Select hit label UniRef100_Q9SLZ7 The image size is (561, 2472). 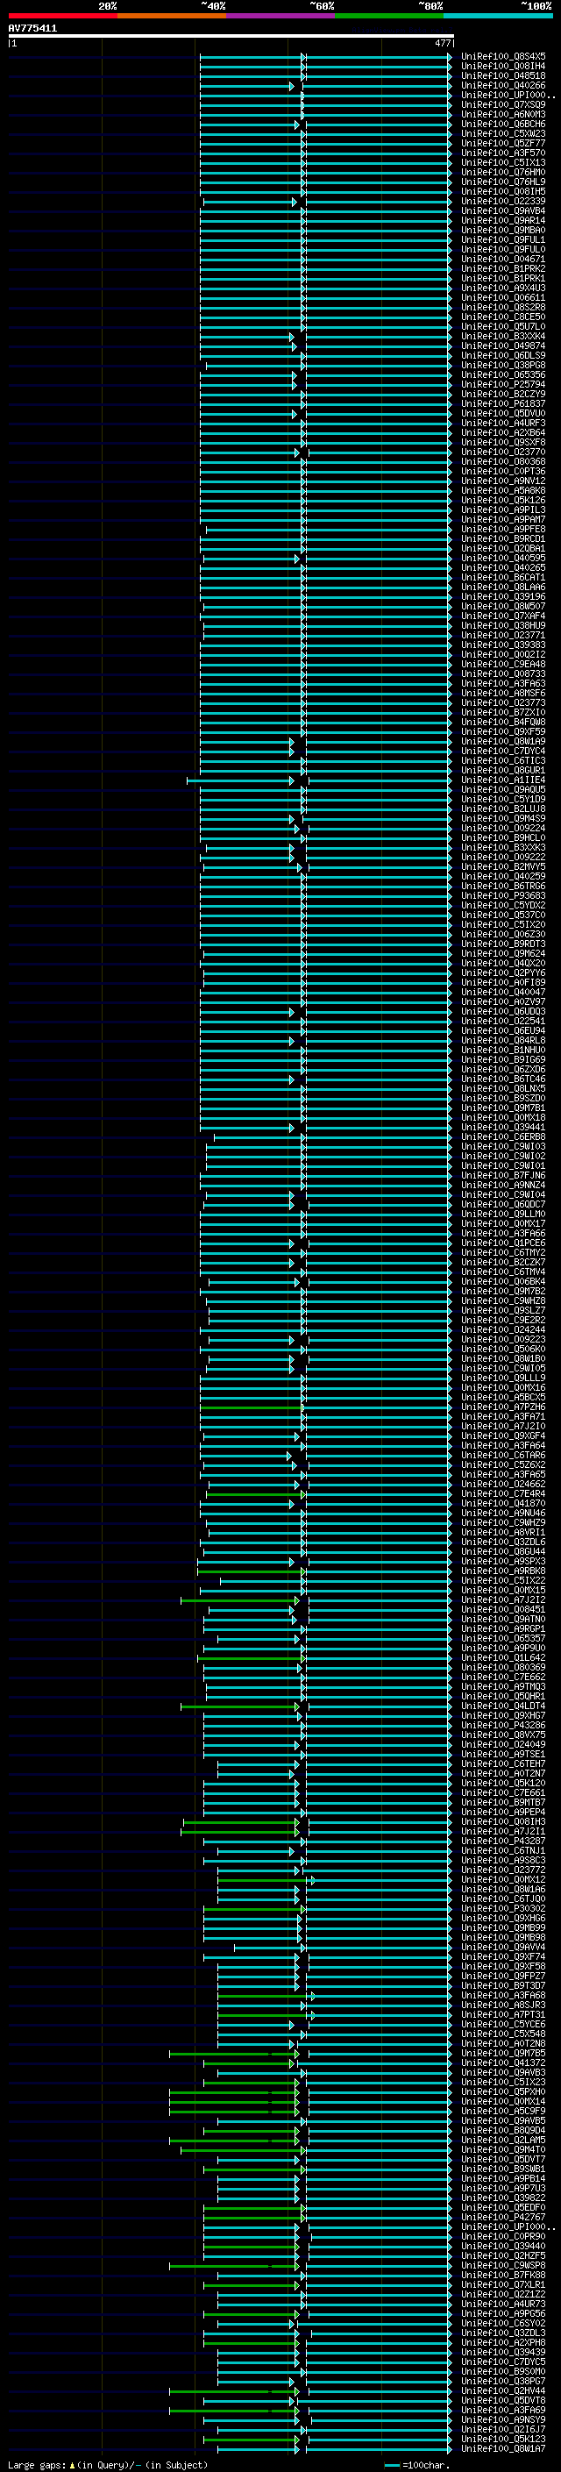(503, 1310)
